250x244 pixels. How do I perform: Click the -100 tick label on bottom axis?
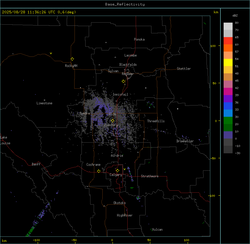[36, 240]
